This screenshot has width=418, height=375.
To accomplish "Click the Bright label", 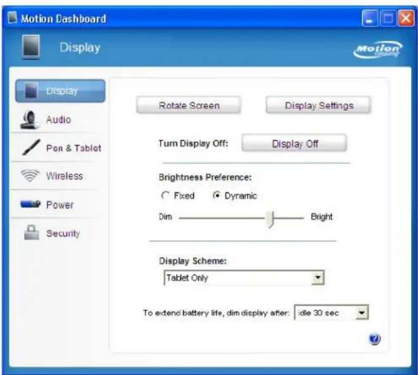I will pyautogui.click(x=322, y=217).
